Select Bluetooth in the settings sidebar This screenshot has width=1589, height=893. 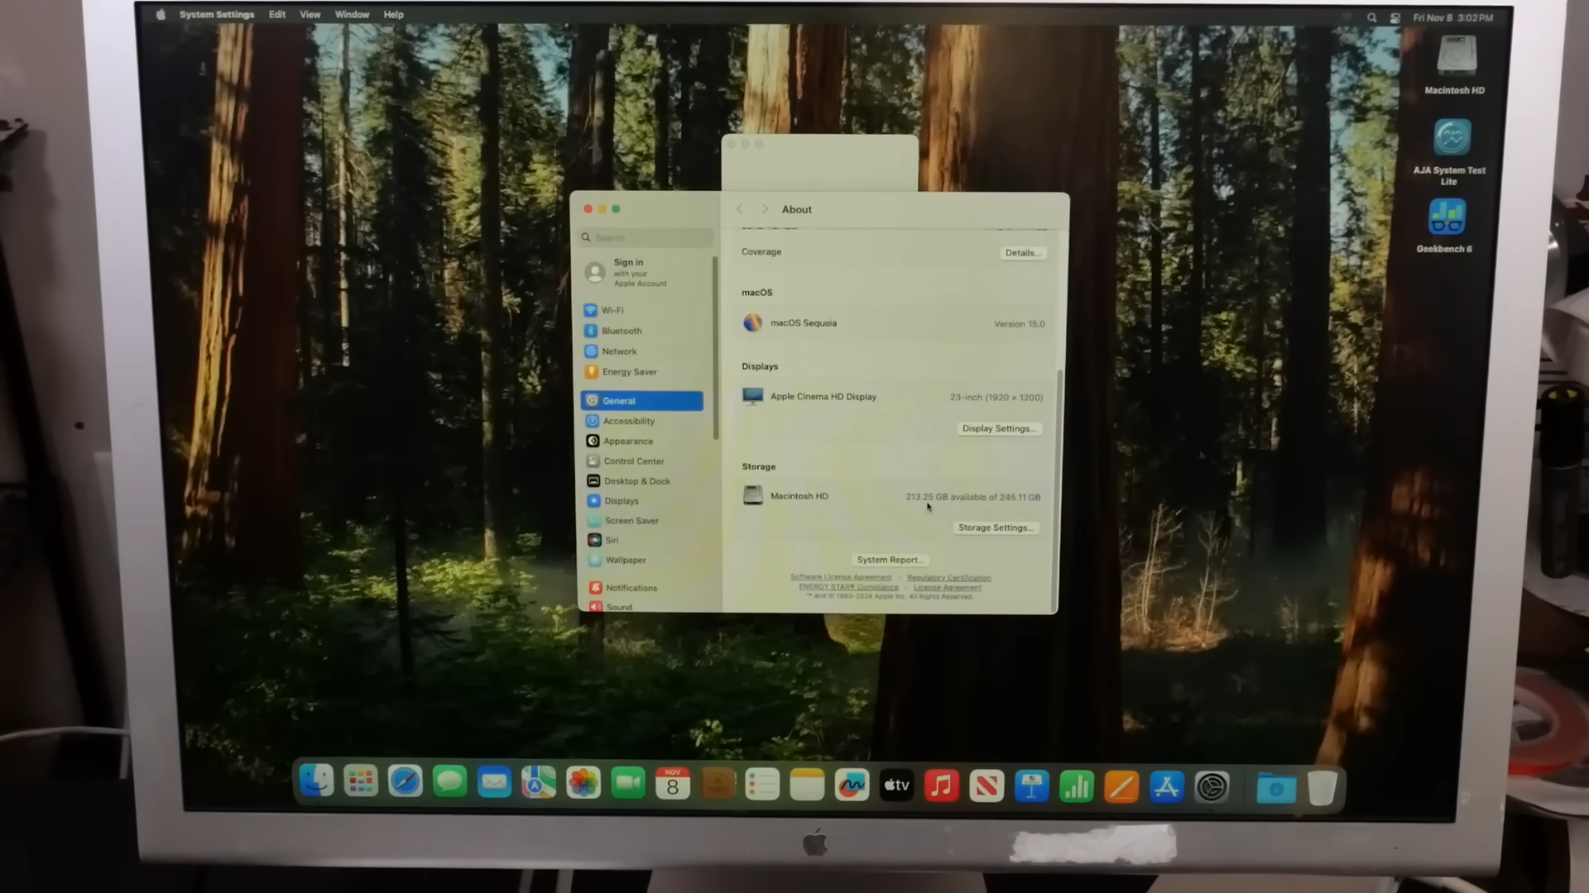point(621,331)
